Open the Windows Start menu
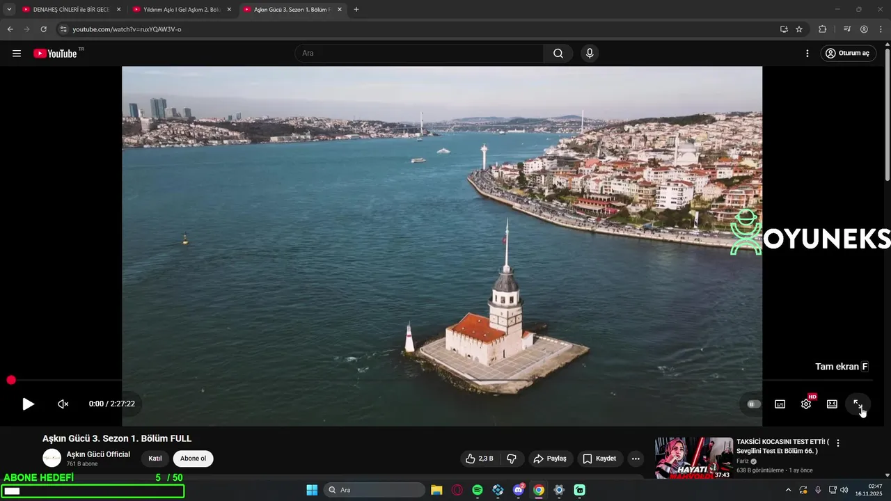Viewport: 891px width, 501px height. point(312,490)
